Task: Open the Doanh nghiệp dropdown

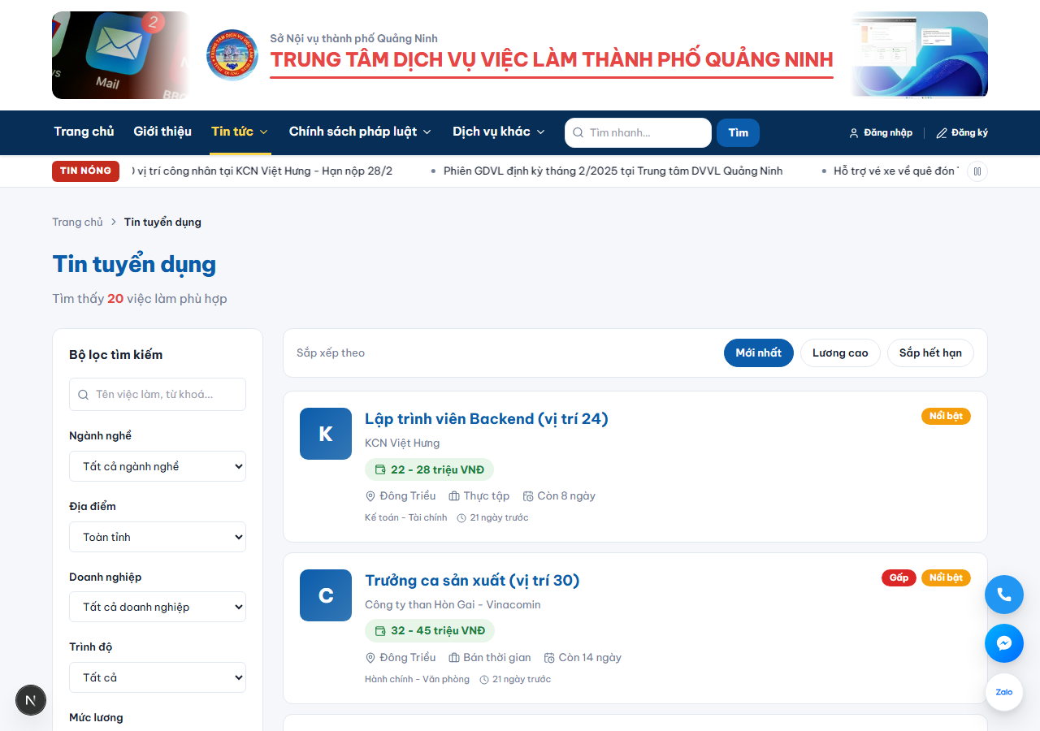Action: [x=158, y=607]
